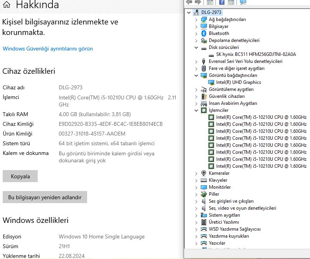Click the Disk sürücüleri drive icon
This screenshot has height=259, width=310.
point(204,48)
